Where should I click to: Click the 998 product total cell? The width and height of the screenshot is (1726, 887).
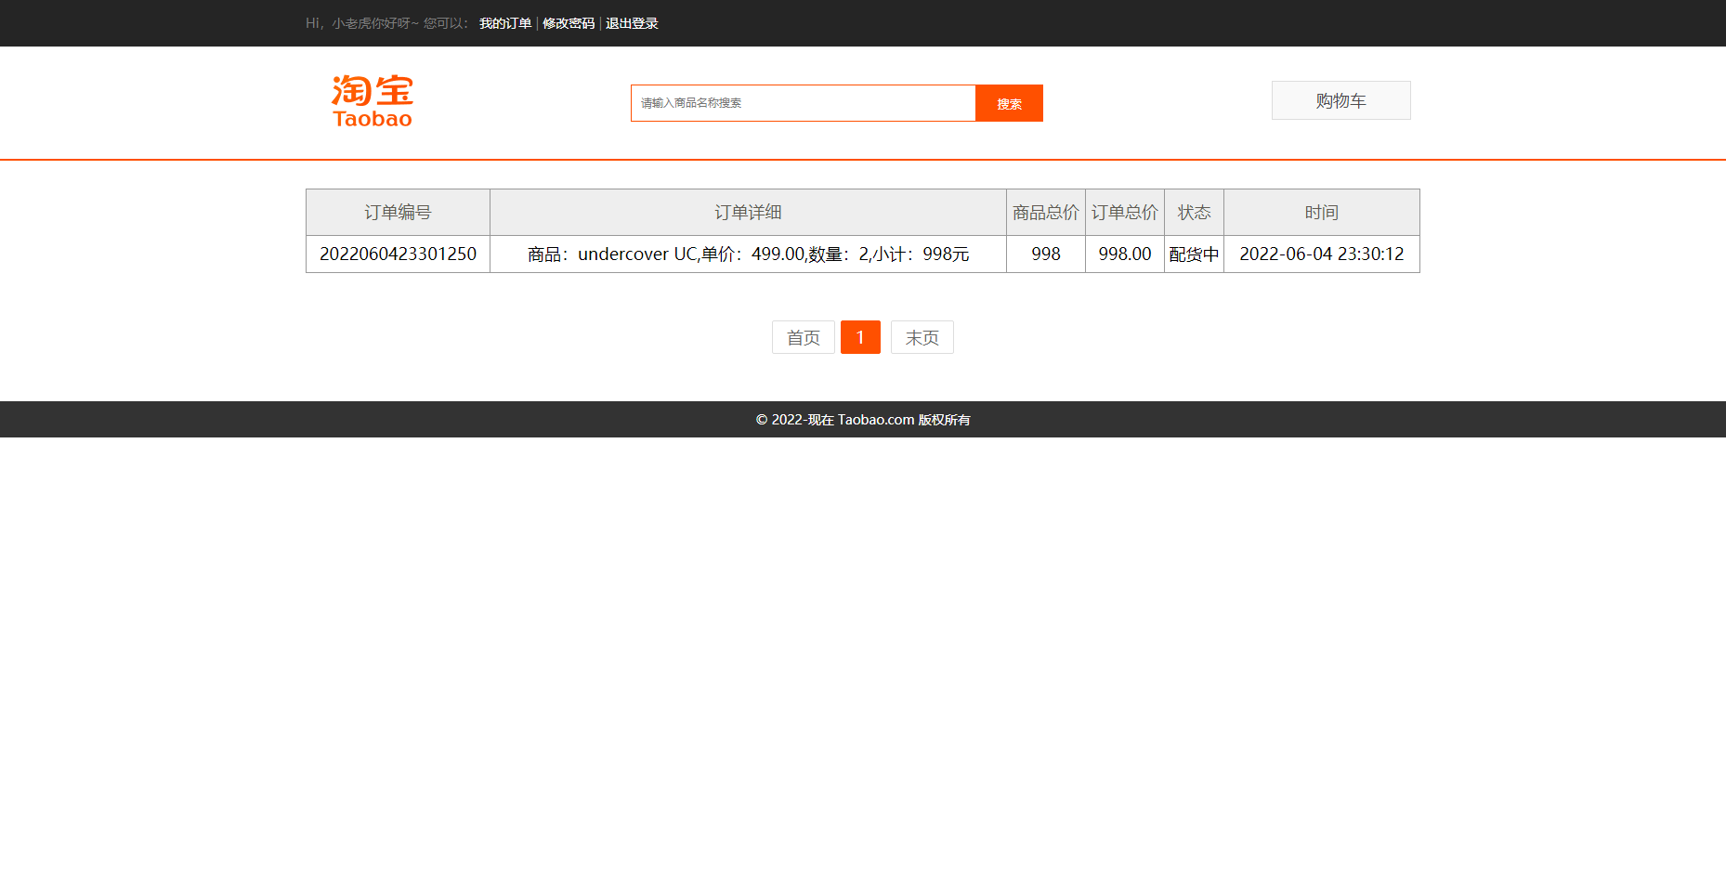(1046, 254)
